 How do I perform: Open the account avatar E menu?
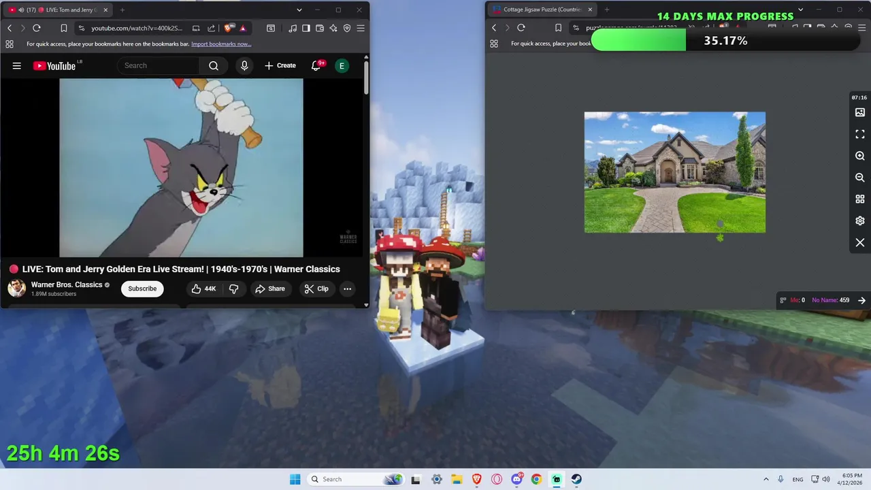342,65
